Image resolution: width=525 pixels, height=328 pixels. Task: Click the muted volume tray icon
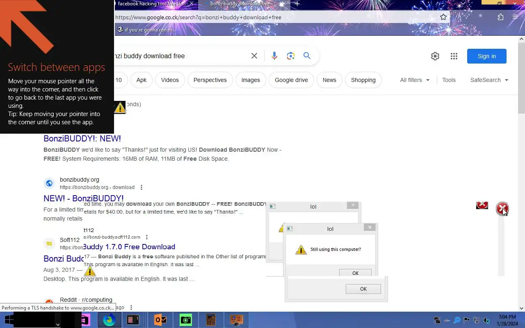coord(486,320)
